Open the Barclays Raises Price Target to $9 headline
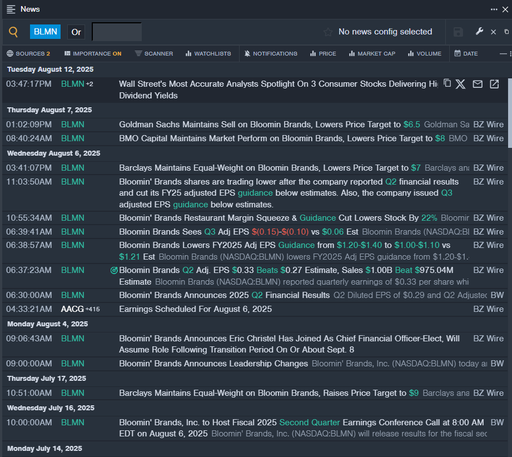The width and height of the screenshot is (512, 457). (269, 393)
